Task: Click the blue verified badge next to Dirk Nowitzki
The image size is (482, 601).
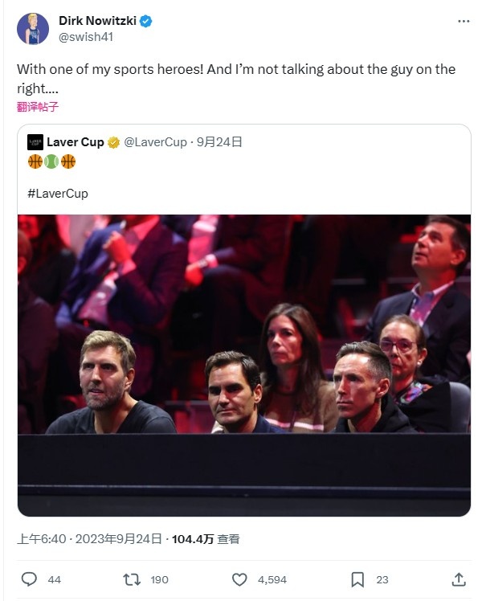Action: 145,21
